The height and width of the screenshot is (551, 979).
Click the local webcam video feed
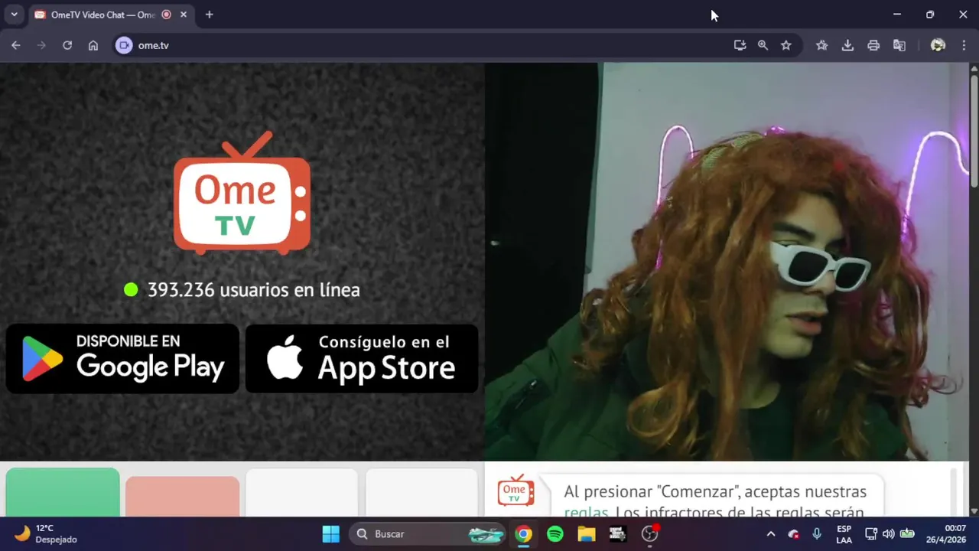pos(727,262)
